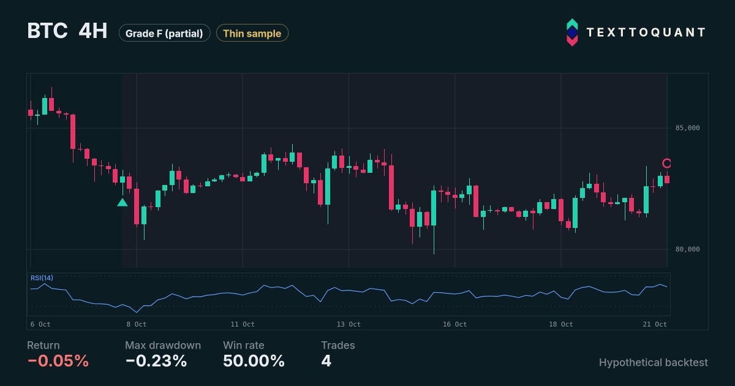Click the Max drawdown value −0.23%
This screenshot has height=386, width=735.
click(156, 361)
